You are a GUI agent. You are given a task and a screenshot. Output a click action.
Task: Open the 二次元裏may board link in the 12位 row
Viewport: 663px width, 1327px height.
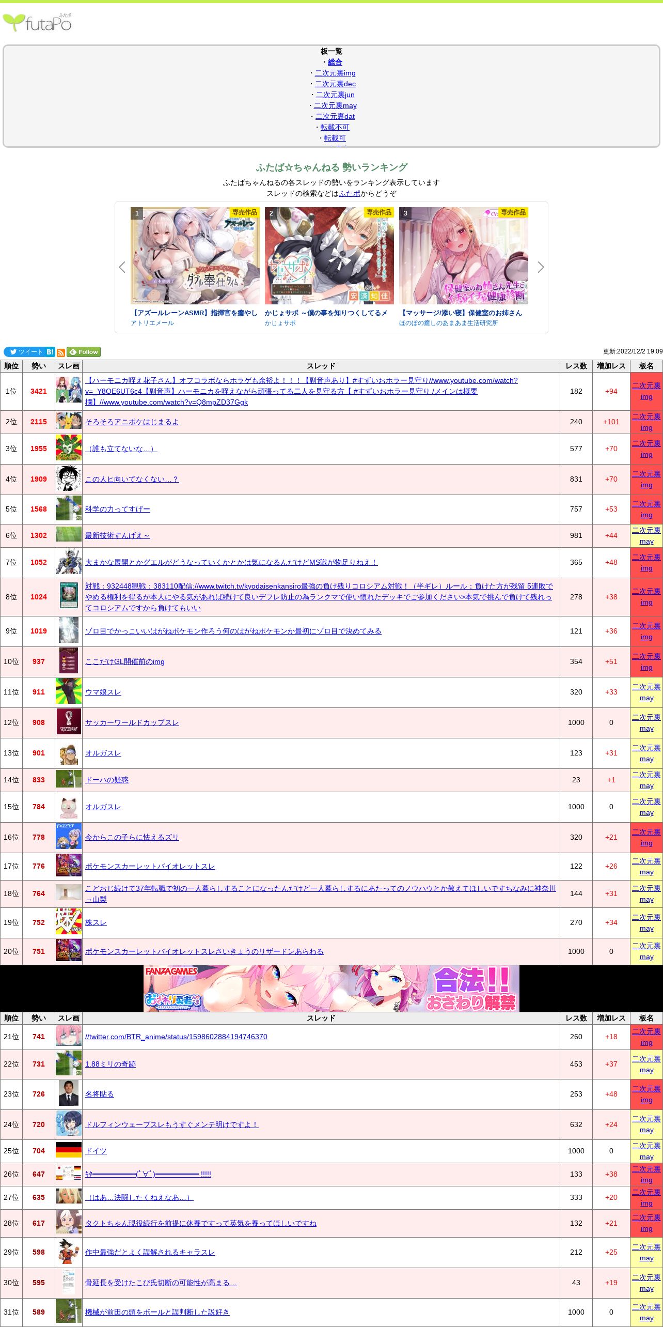(646, 723)
